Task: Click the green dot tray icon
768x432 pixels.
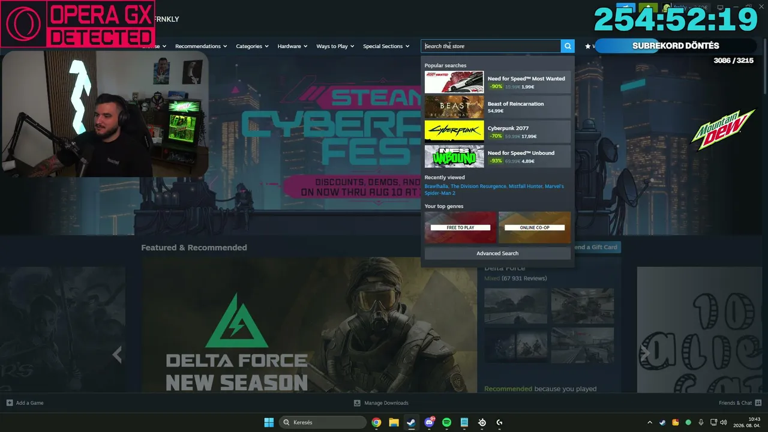Action: (688, 422)
